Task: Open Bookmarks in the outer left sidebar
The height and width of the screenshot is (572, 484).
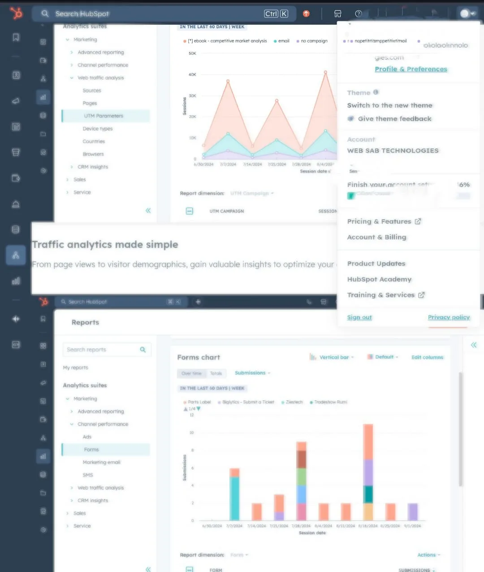Action: tap(16, 38)
